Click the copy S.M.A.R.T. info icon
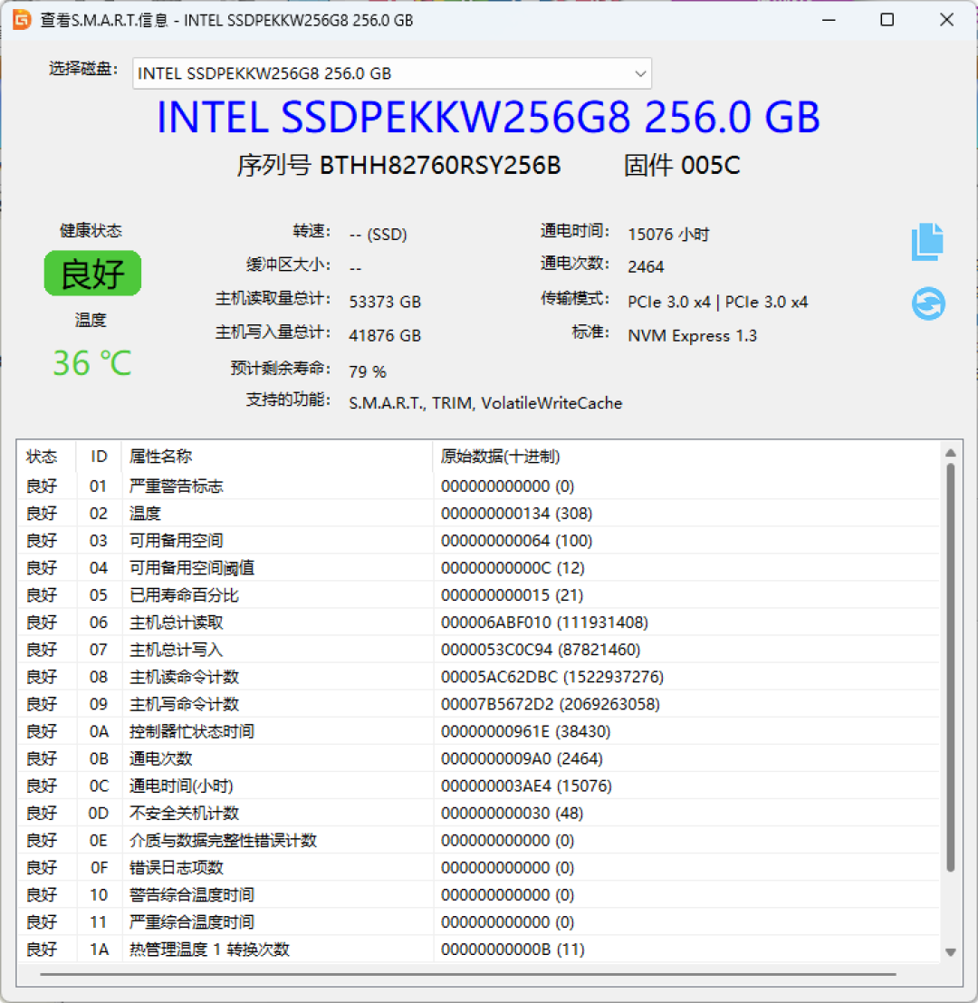 click(x=927, y=242)
